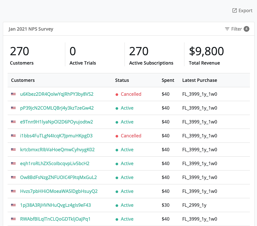The width and height of the screenshot is (257, 226).
Task: Click US flag beside RWAbfBlLqlTnCLQoGDTkljOaJPq1
Action: 13,219
